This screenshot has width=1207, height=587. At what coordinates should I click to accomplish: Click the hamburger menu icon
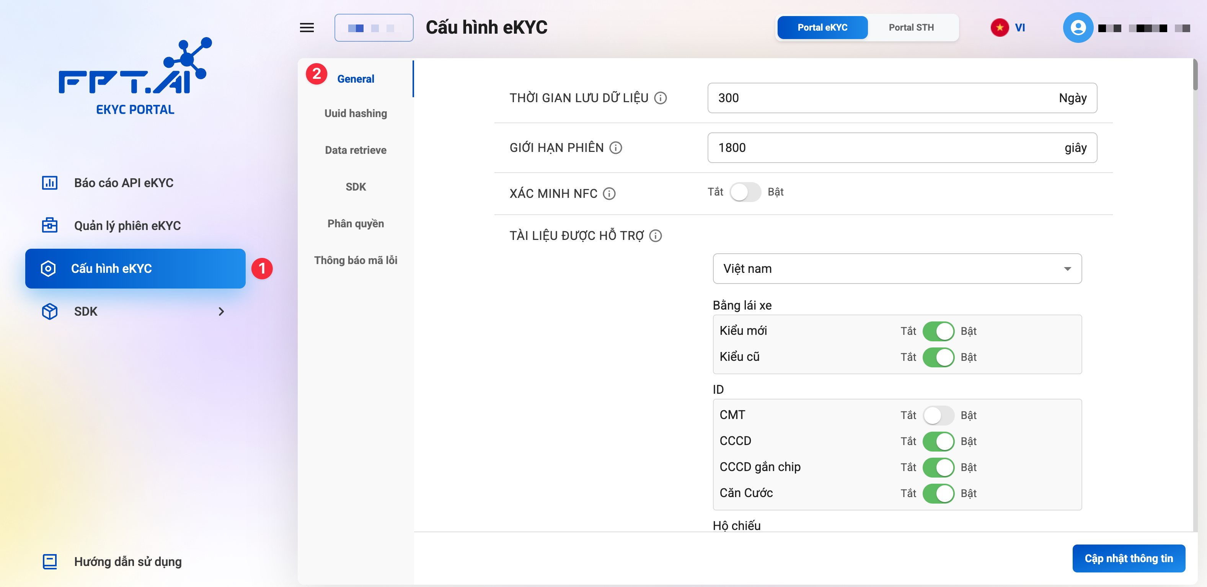click(307, 28)
